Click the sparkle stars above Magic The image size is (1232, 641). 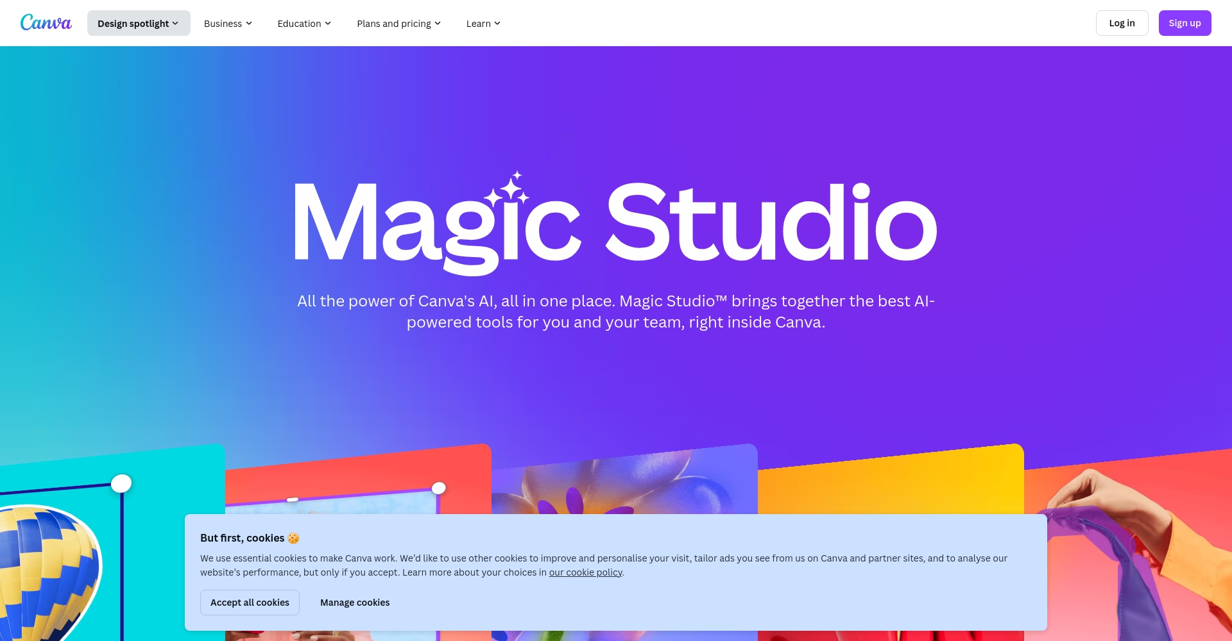point(508,188)
